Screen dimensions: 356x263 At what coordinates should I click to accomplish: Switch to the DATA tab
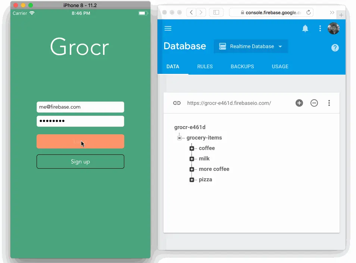pos(173,66)
